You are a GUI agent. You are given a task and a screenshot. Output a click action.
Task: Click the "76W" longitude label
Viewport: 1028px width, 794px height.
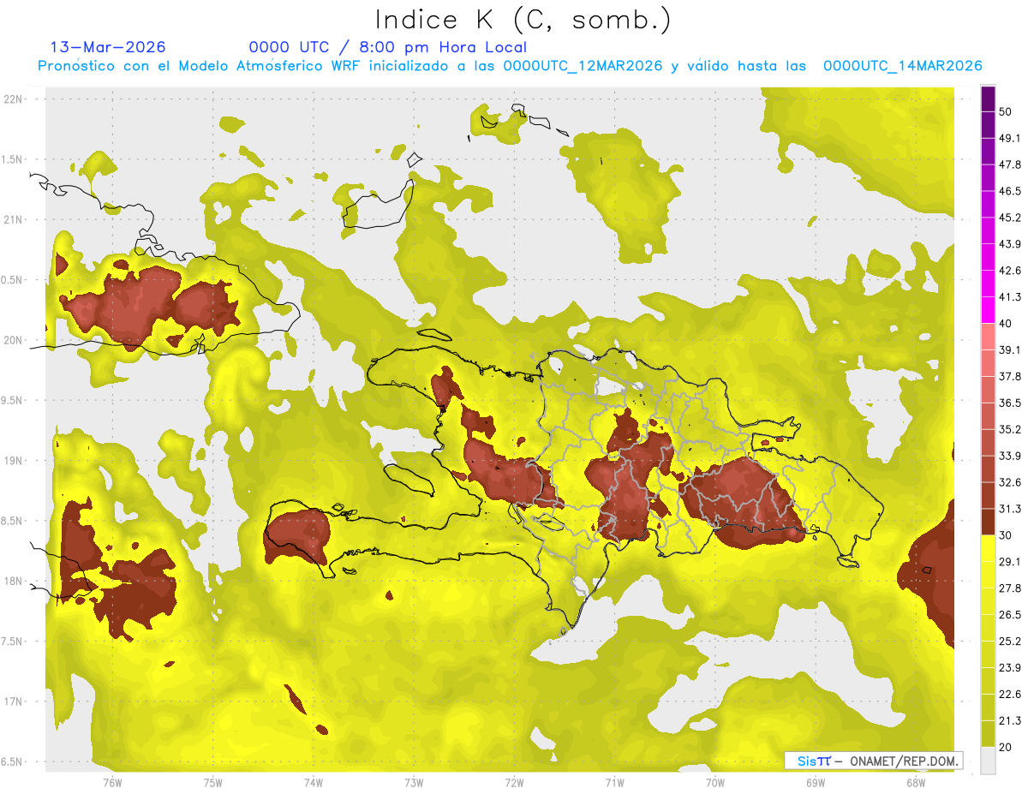(112, 783)
